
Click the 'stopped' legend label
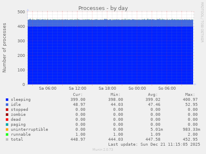pos(19,110)
